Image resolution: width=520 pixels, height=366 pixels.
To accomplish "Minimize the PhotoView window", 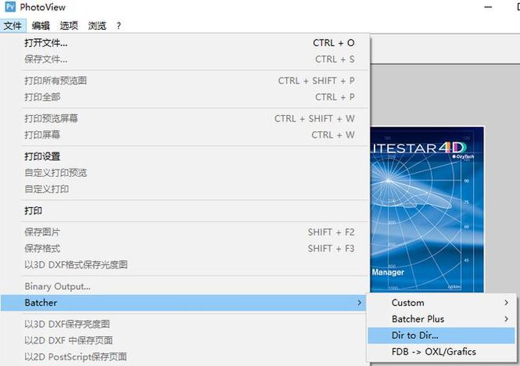I will pyautogui.click(x=488, y=7).
